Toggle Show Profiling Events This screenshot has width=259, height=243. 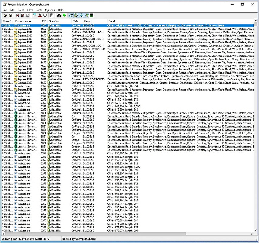[x=92, y=15]
